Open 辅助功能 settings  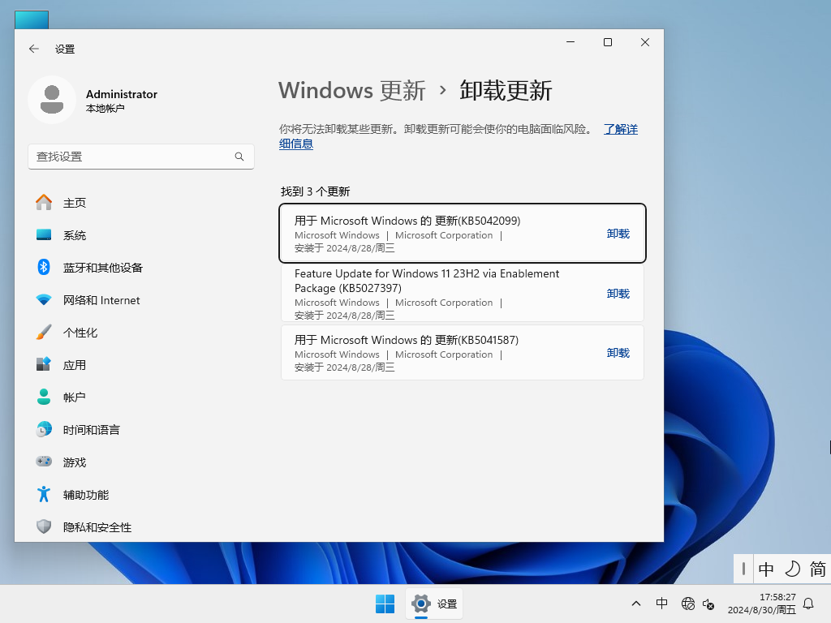pos(85,495)
